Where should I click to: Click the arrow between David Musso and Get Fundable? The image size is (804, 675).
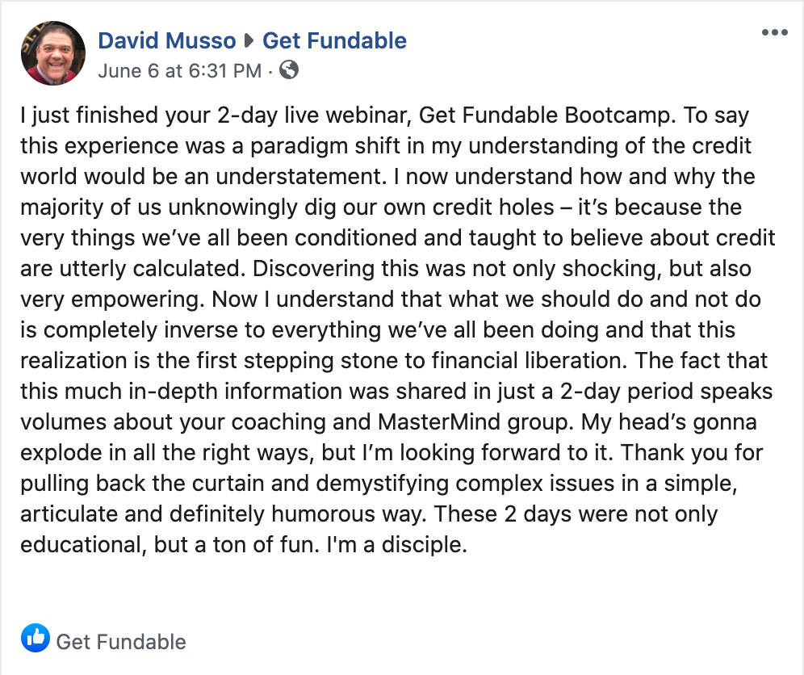pos(249,40)
